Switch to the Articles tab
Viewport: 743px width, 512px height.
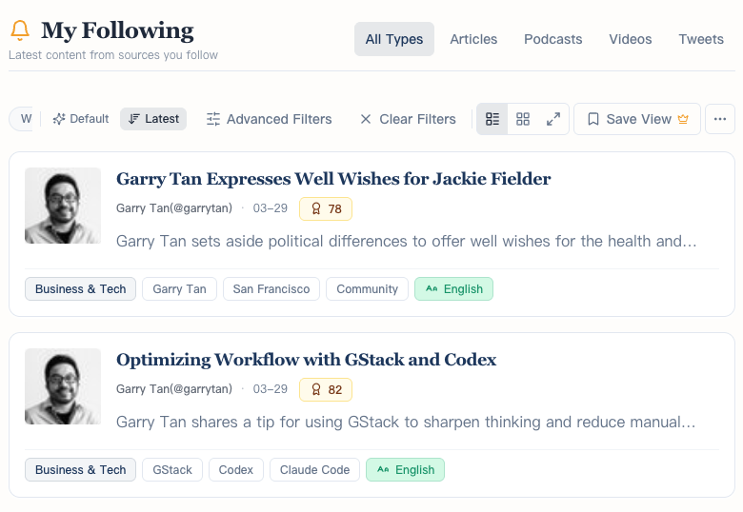[473, 39]
